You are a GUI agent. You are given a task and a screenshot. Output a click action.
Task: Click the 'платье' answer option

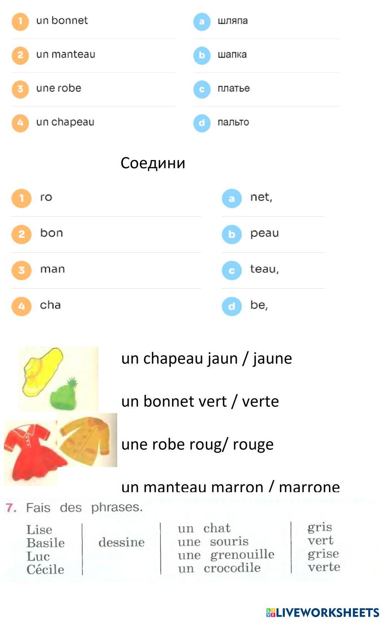pyautogui.click(x=233, y=88)
